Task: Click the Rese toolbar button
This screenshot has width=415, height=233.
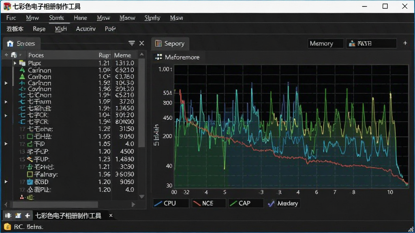Action: tap(39, 29)
